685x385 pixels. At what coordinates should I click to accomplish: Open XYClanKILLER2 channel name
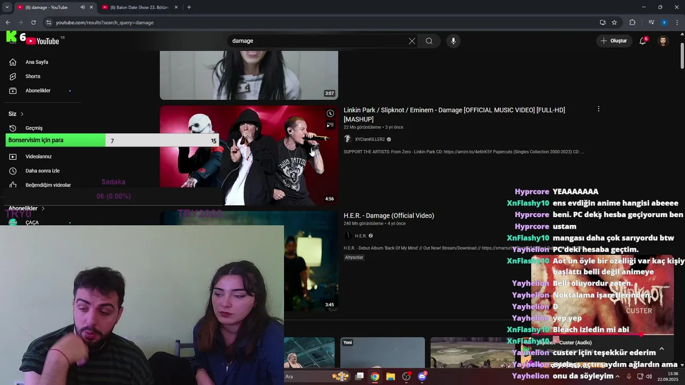[x=370, y=140]
